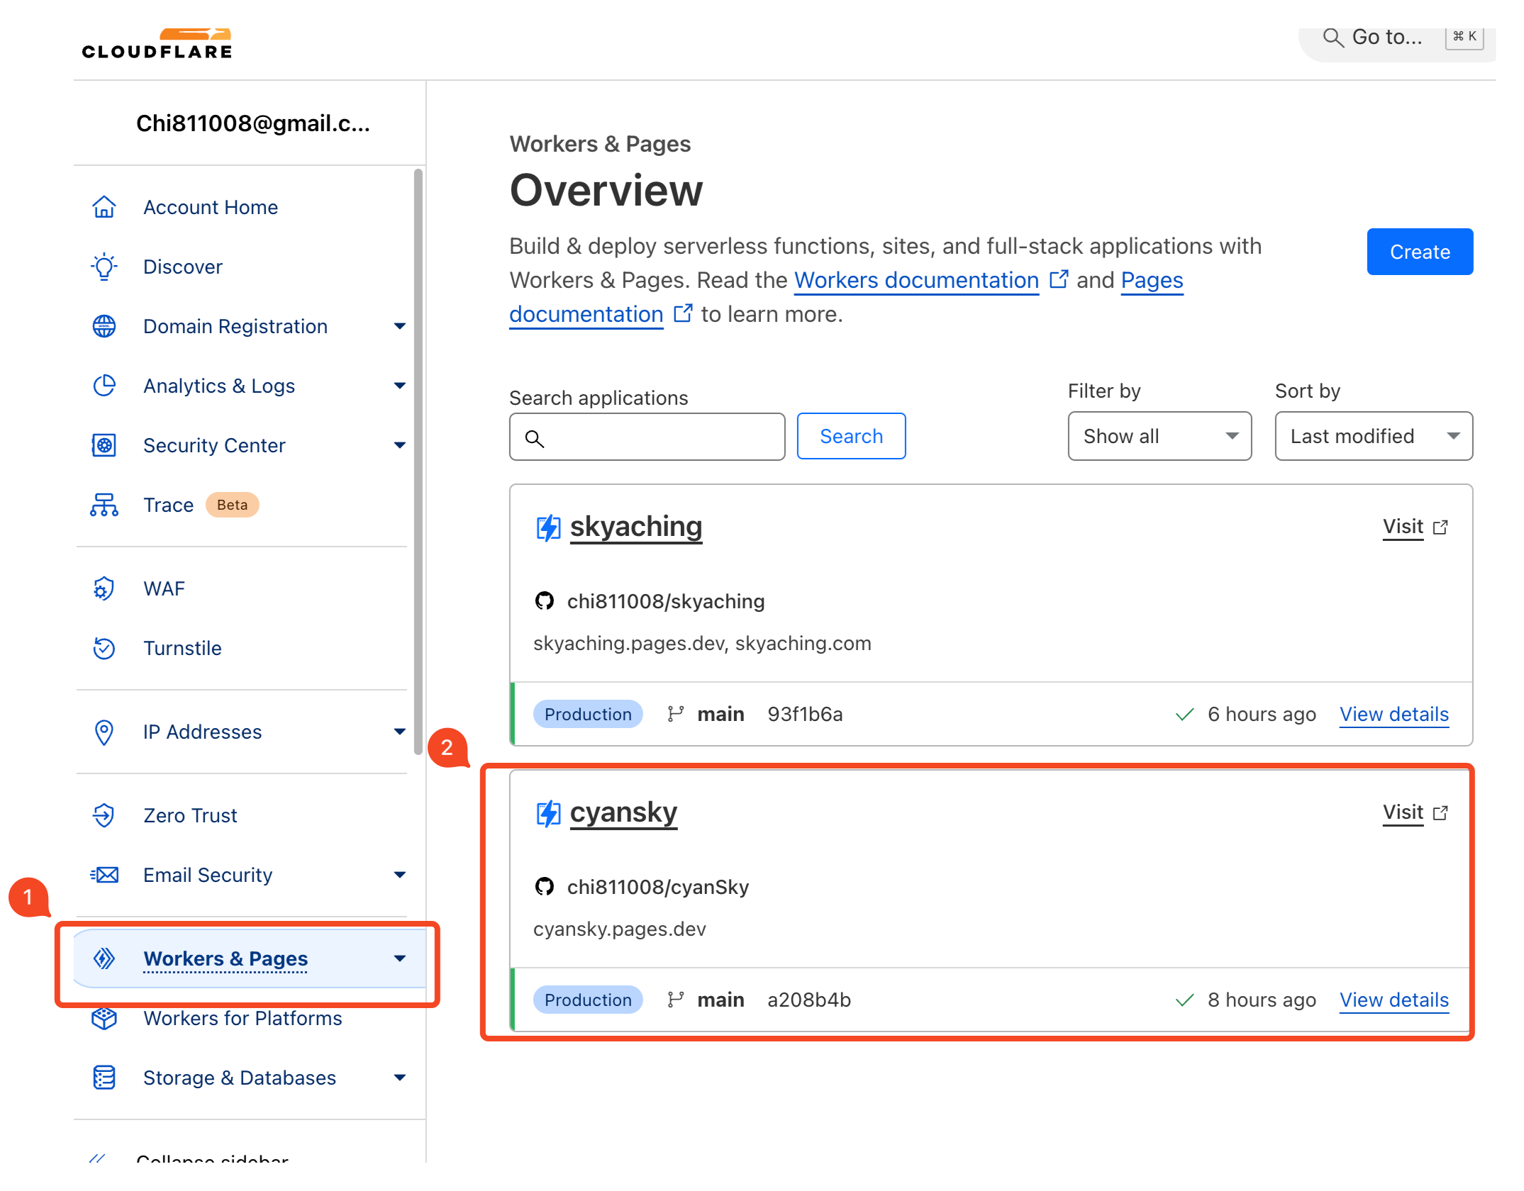This screenshot has width=1524, height=1191.
Task: Open the skyaching project link
Action: [636, 527]
